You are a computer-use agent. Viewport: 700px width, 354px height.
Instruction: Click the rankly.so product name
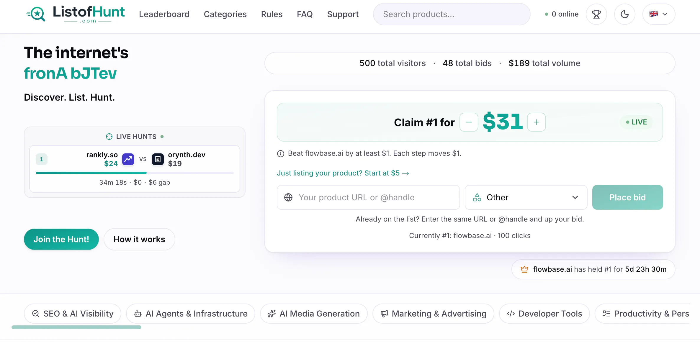tap(102, 155)
